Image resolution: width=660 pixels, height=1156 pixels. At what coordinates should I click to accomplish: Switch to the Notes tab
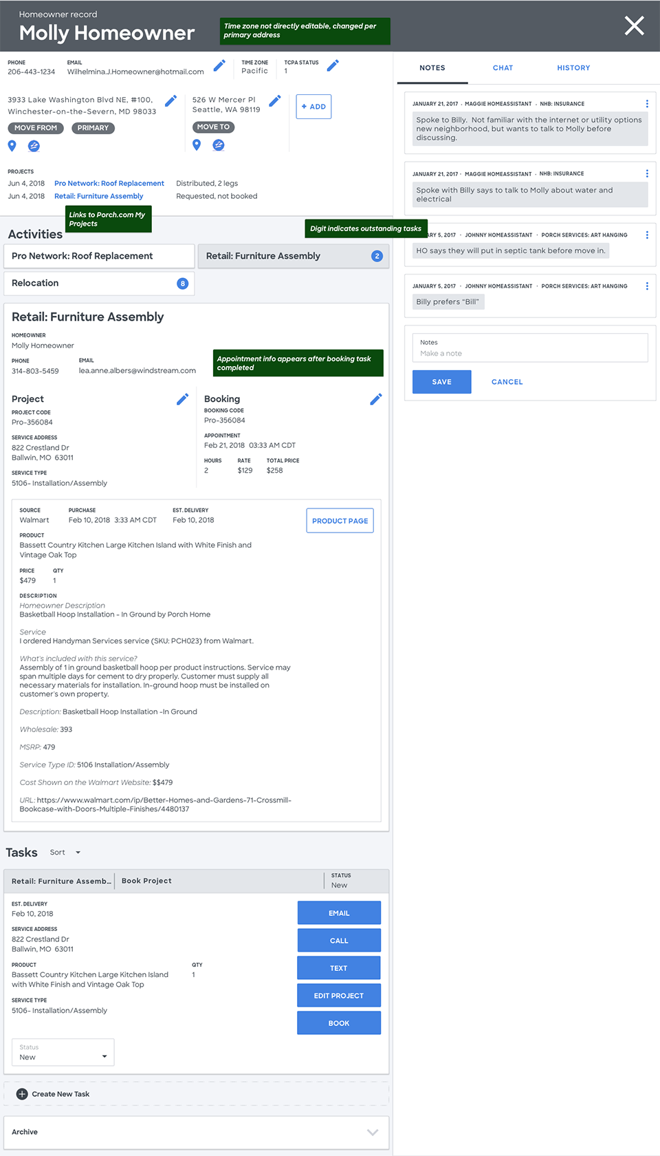click(432, 68)
